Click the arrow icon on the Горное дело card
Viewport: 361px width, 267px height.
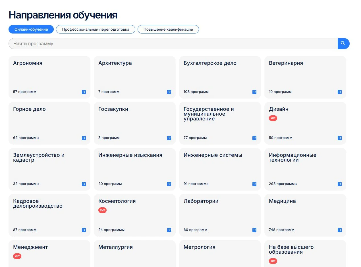[x=84, y=138]
